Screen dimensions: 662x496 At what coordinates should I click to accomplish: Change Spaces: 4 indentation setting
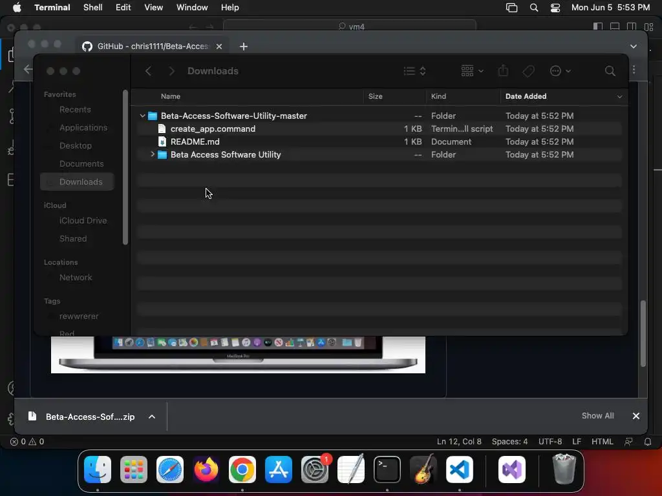[x=509, y=442]
